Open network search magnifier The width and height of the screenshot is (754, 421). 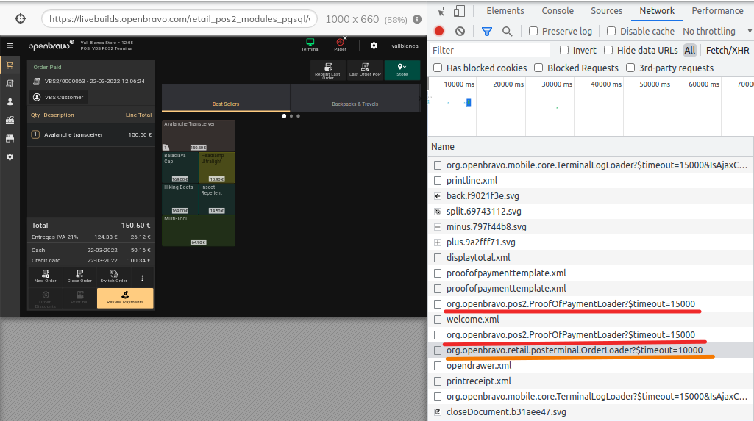[507, 31]
